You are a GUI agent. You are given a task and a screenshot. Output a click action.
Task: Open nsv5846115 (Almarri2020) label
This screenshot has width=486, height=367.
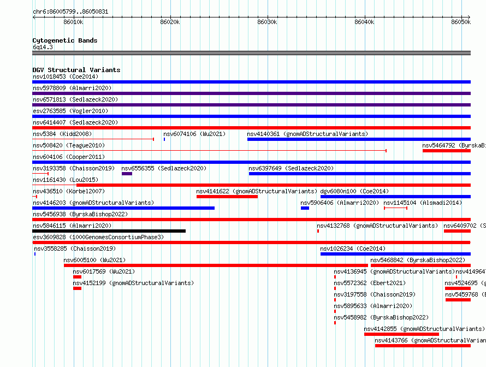(72, 226)
